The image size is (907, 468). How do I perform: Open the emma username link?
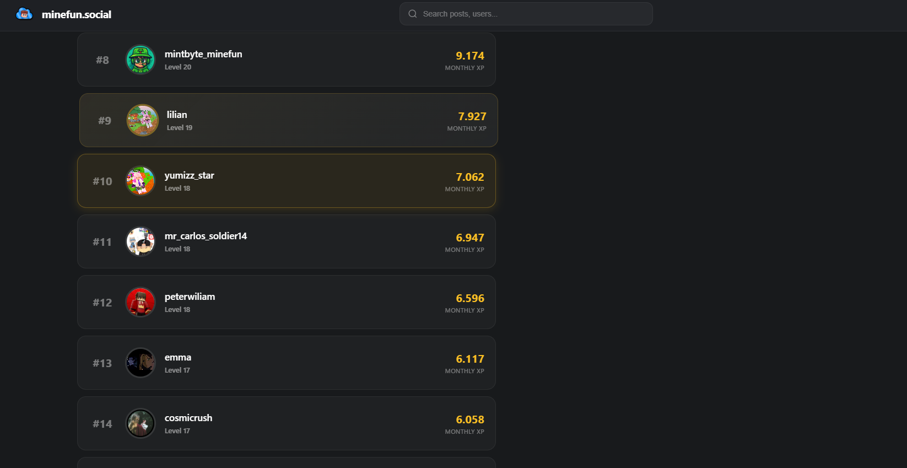click(x=178, y=357)
